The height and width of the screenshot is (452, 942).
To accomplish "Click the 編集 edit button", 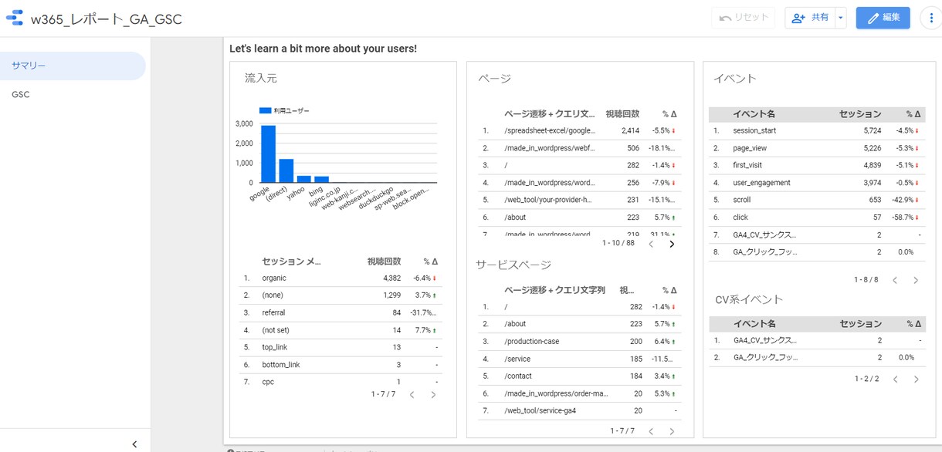I will point(883,18).
